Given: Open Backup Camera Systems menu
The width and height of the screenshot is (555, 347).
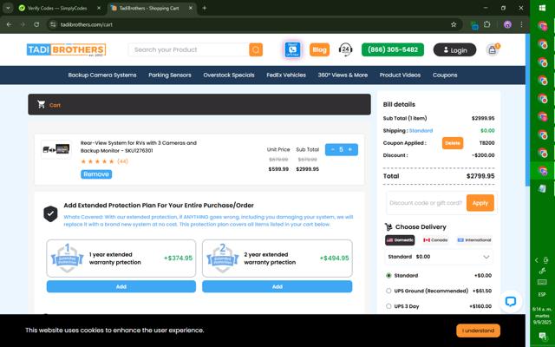Looking at the screenshot, I should pos(102,75).
